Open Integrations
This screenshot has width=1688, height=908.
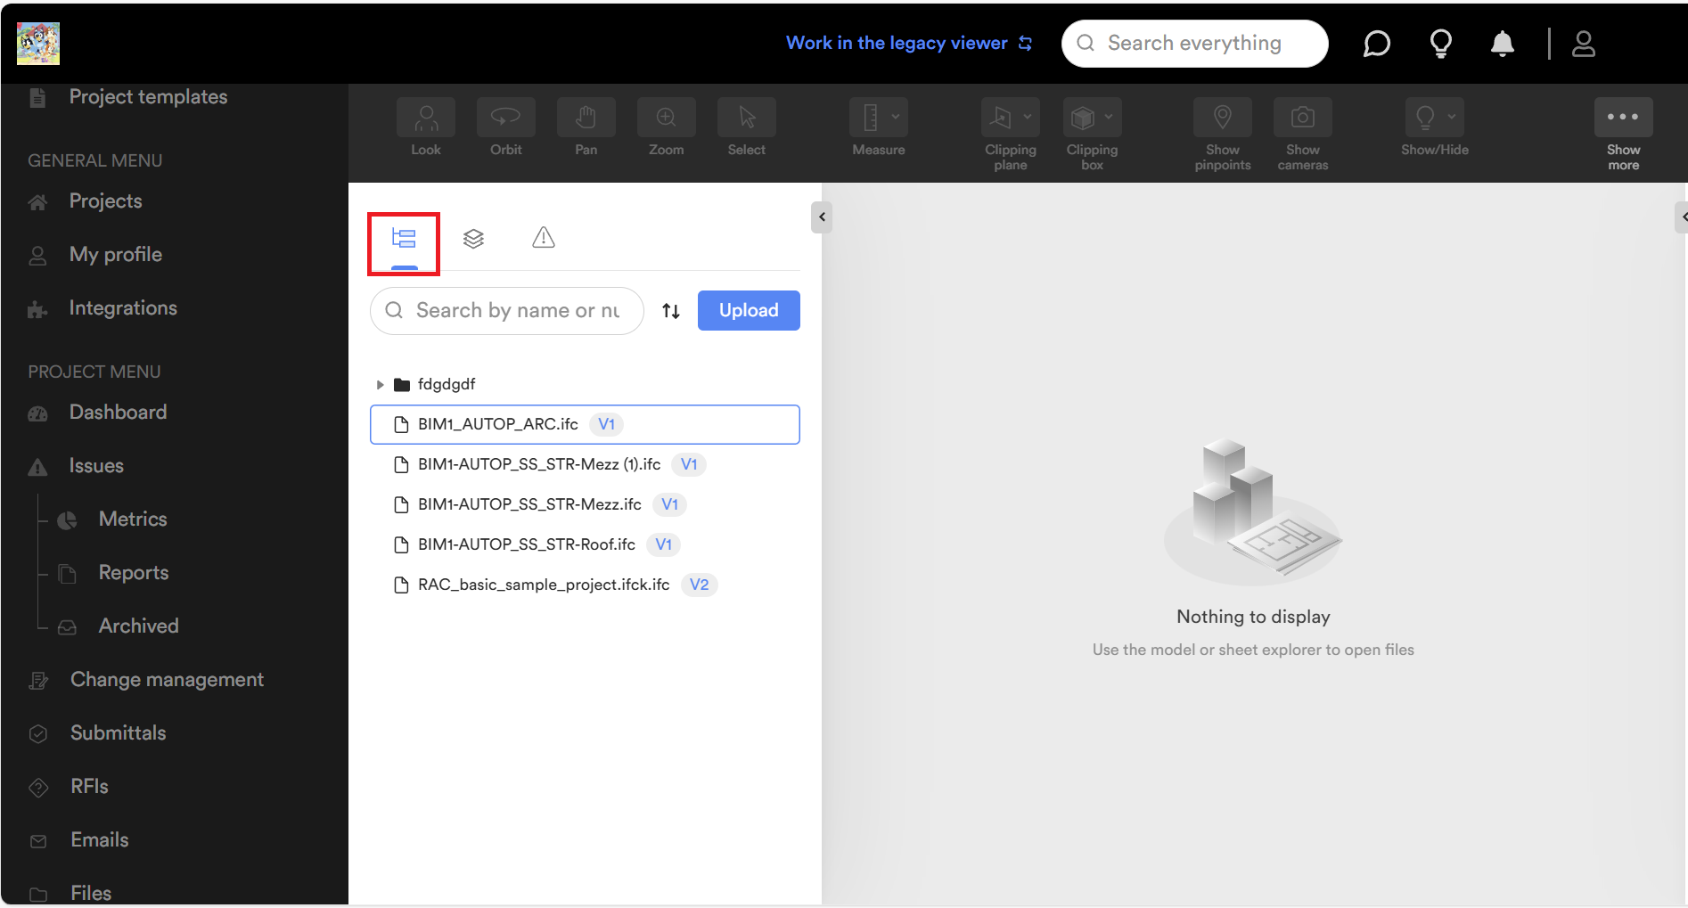[123, 308]
